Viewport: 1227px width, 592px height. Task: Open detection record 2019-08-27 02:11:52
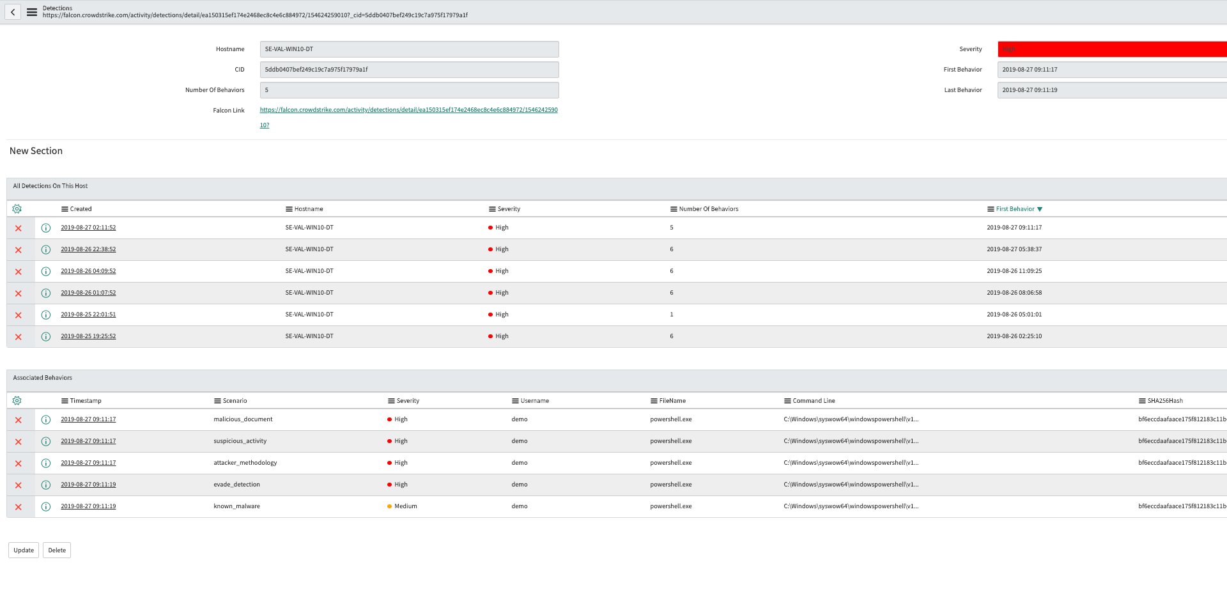[x=88, y=228]
